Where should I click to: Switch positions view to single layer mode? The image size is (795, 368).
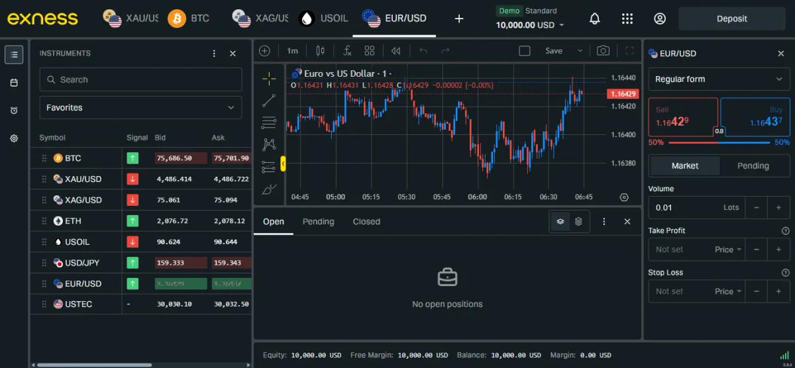pyautogui.click(x=560, y=222)
